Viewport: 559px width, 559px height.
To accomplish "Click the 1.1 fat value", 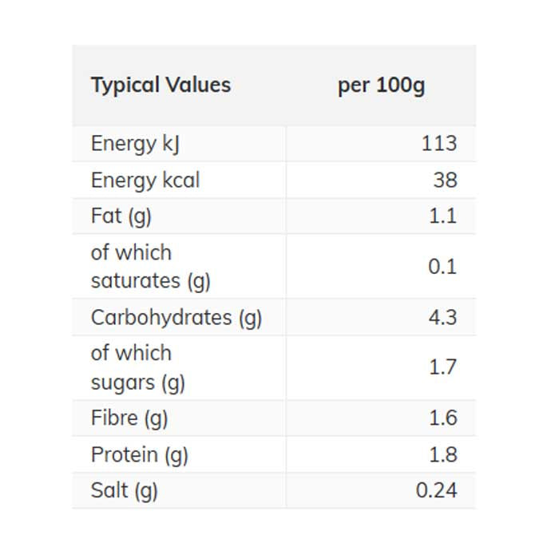I will [x=442, y=216].
